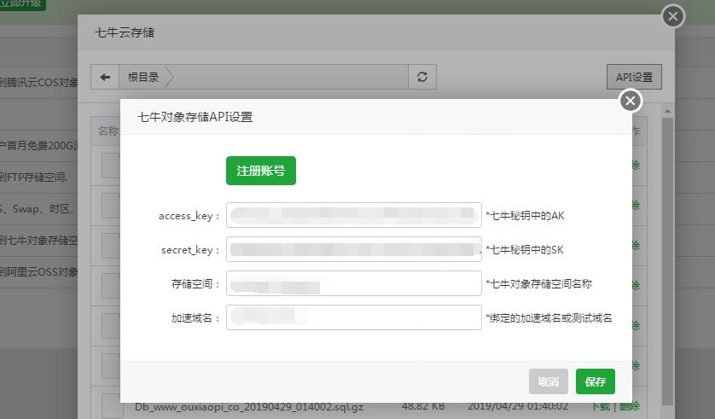Image resolution: width=715 pixels, height=419 pixels.
Task: Close the 七牛云存储 window behind
Action: [673, 16]
